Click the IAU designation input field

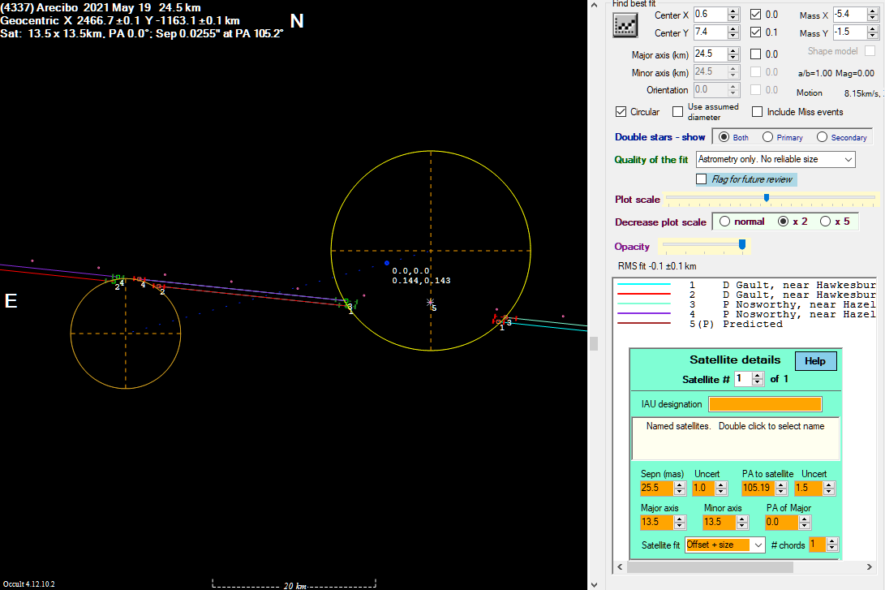point(765,404)
